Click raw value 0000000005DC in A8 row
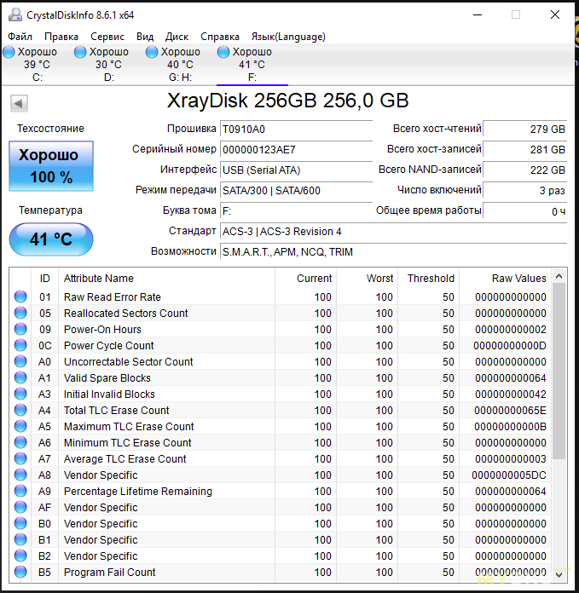The image size is (579, 593). coord(509,475)
